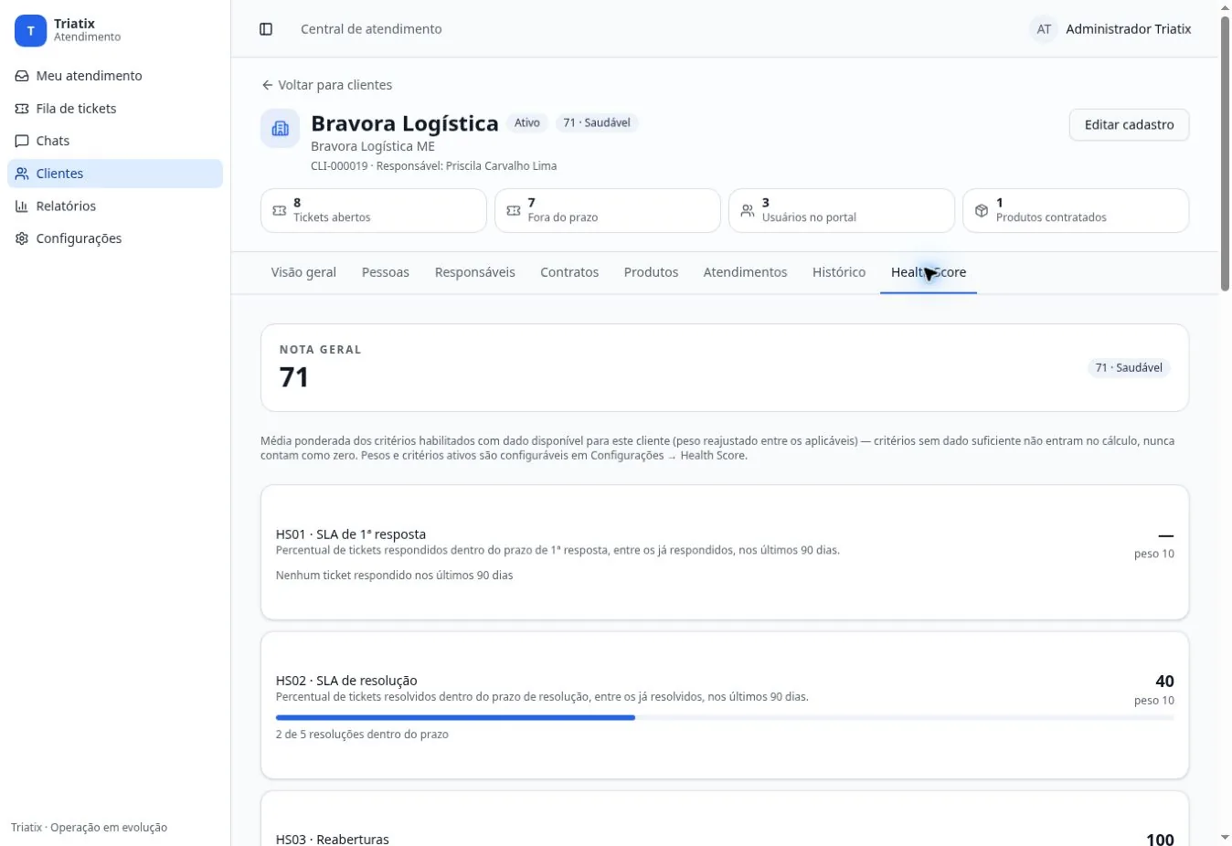Click the Editar cadastro button

[1129, 125]
